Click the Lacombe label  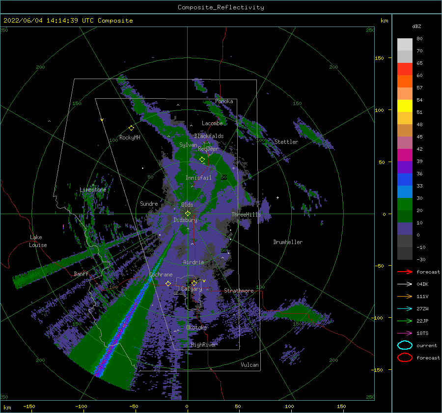tap(212, 123)
